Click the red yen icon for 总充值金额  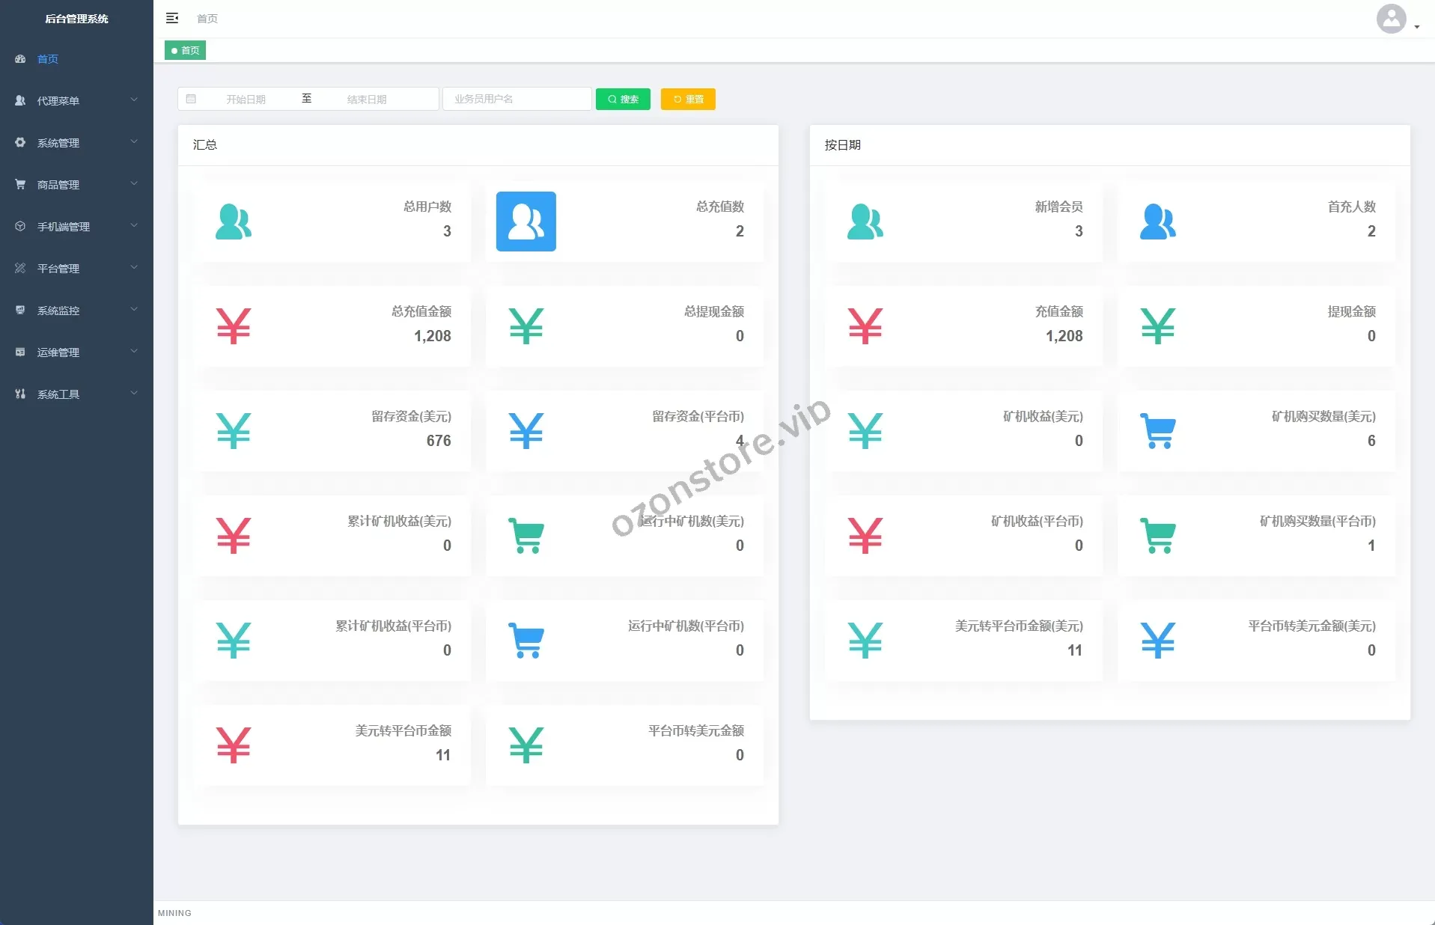234,326
